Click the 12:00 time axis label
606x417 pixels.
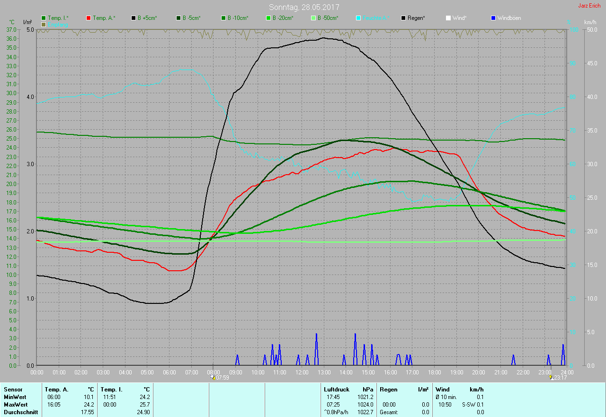click(302, 372)
